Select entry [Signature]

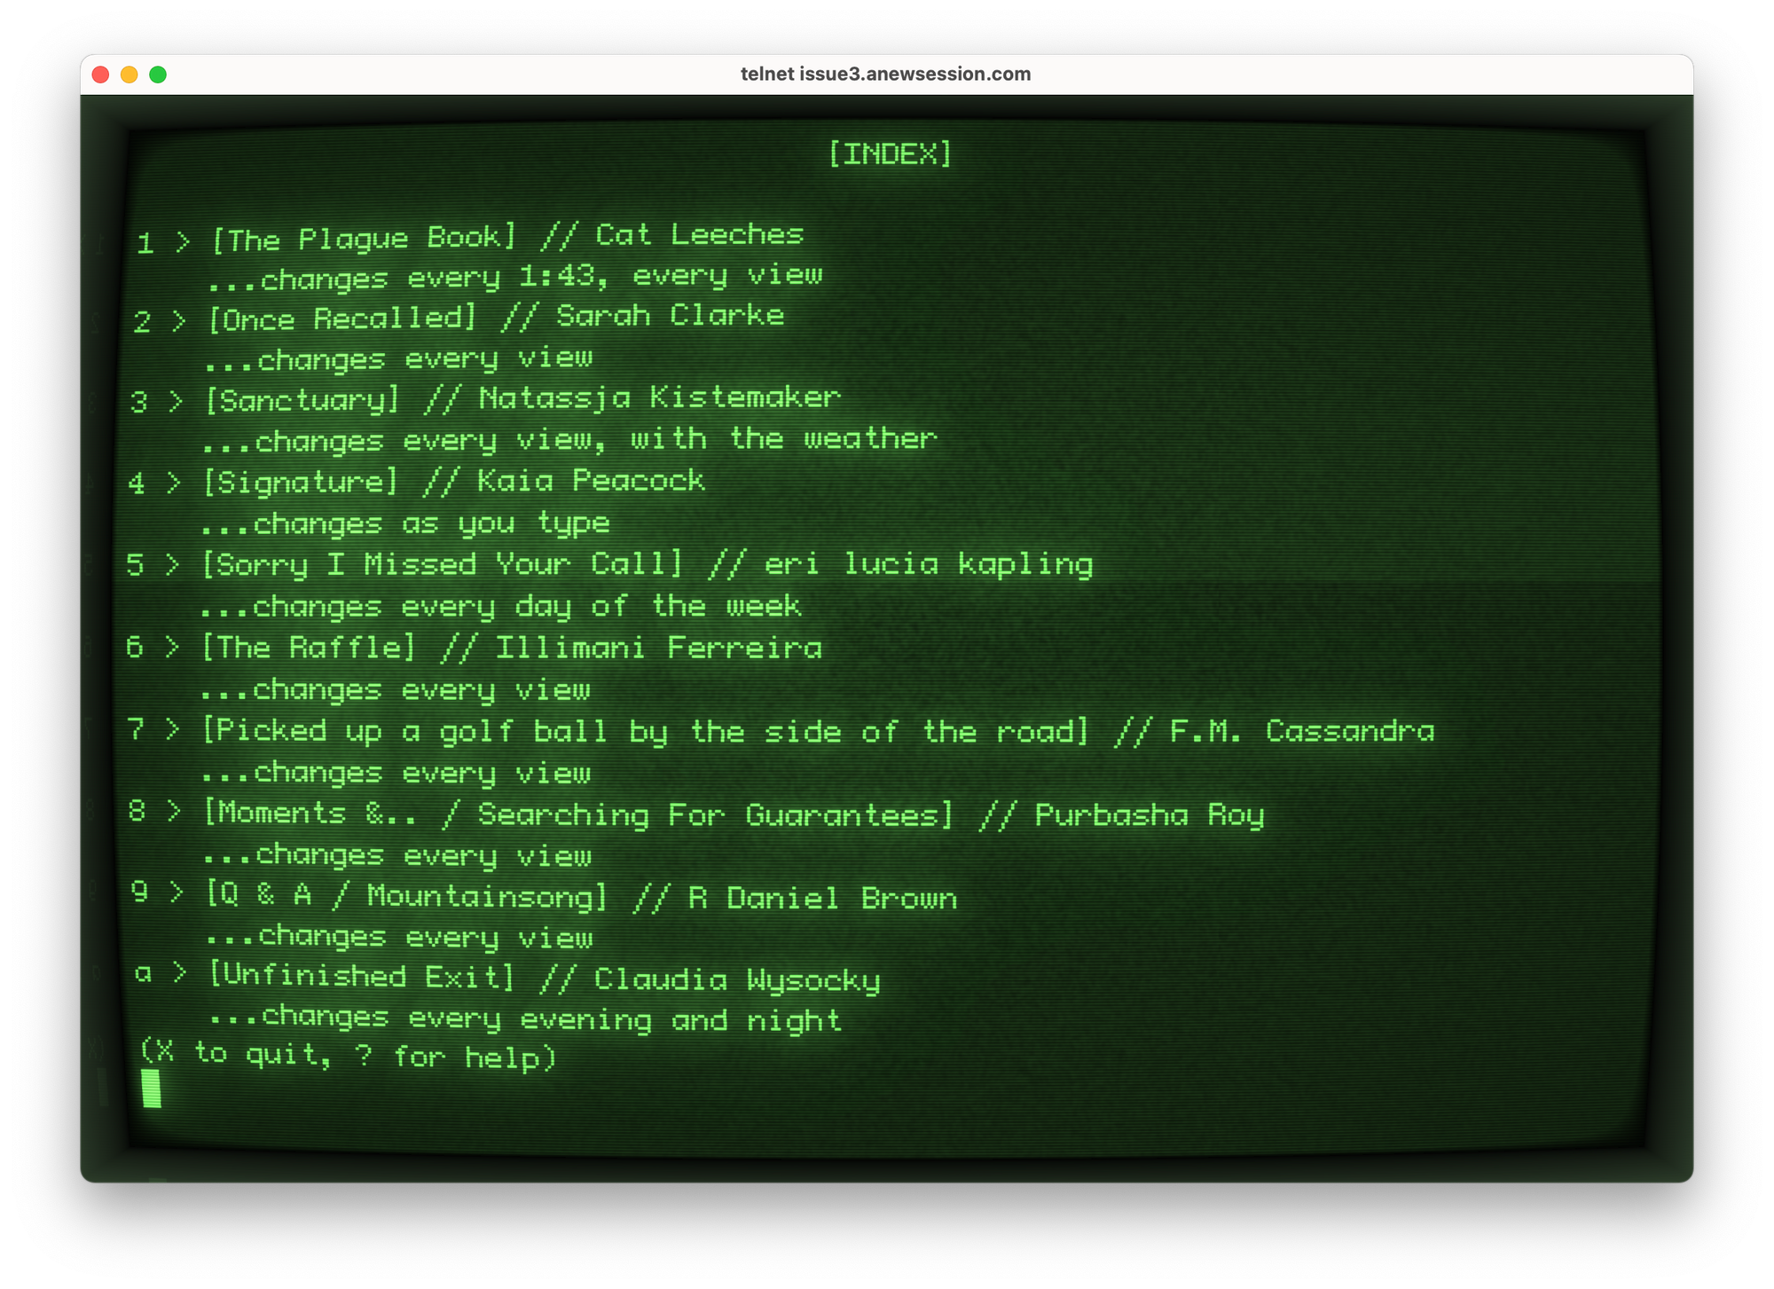(x=301, y=482)
